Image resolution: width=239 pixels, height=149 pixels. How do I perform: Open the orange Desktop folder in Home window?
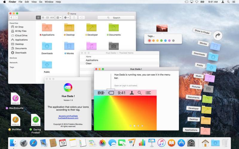tap(69, 27)
